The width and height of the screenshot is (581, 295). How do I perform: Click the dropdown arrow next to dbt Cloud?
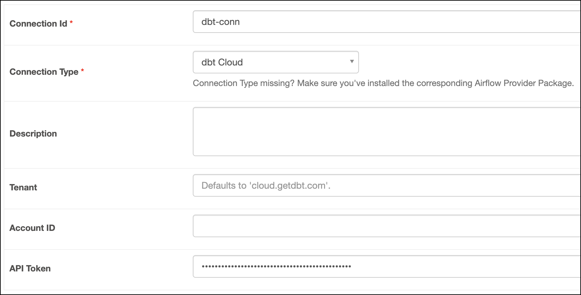tap(351, 62)
